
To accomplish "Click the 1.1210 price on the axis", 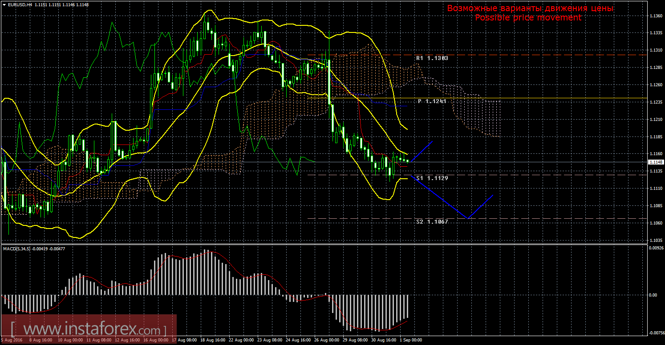I will [x=655, y=120].
